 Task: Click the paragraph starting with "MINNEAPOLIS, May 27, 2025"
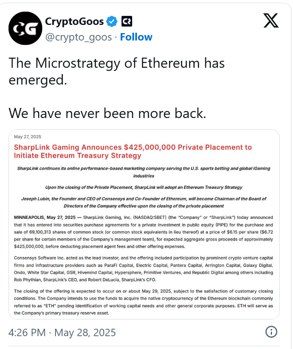(143, 232)
